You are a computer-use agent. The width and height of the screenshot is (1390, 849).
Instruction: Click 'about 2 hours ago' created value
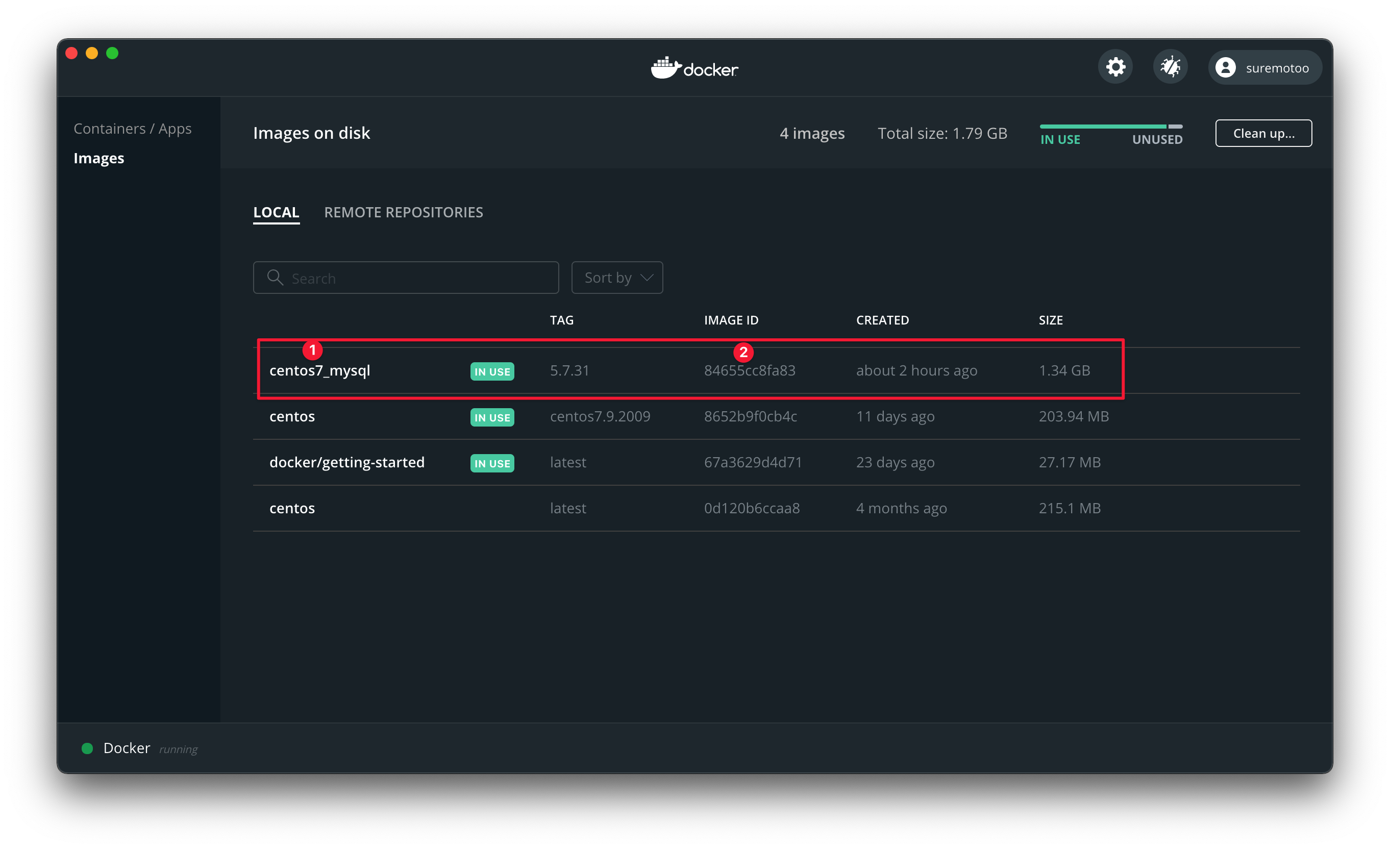click(916, 370)
